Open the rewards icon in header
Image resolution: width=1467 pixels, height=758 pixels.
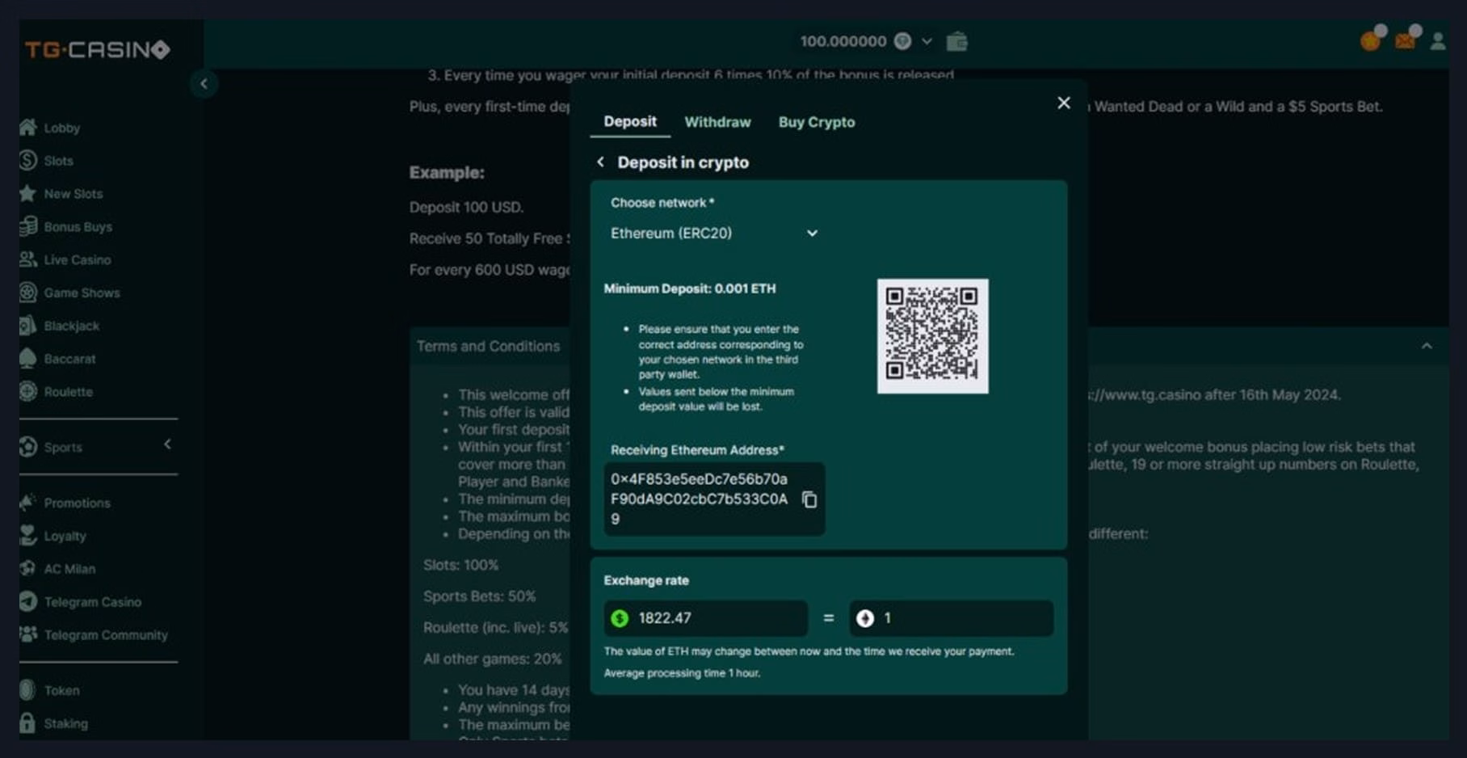click(1371, 40)
